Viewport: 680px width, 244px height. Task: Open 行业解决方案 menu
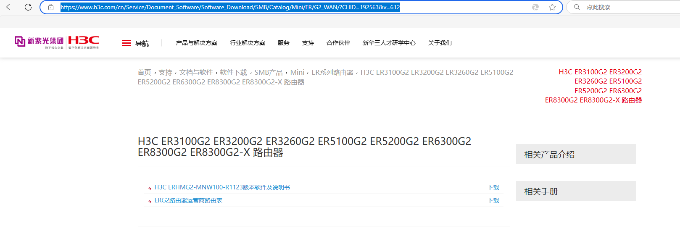(248, 43)
